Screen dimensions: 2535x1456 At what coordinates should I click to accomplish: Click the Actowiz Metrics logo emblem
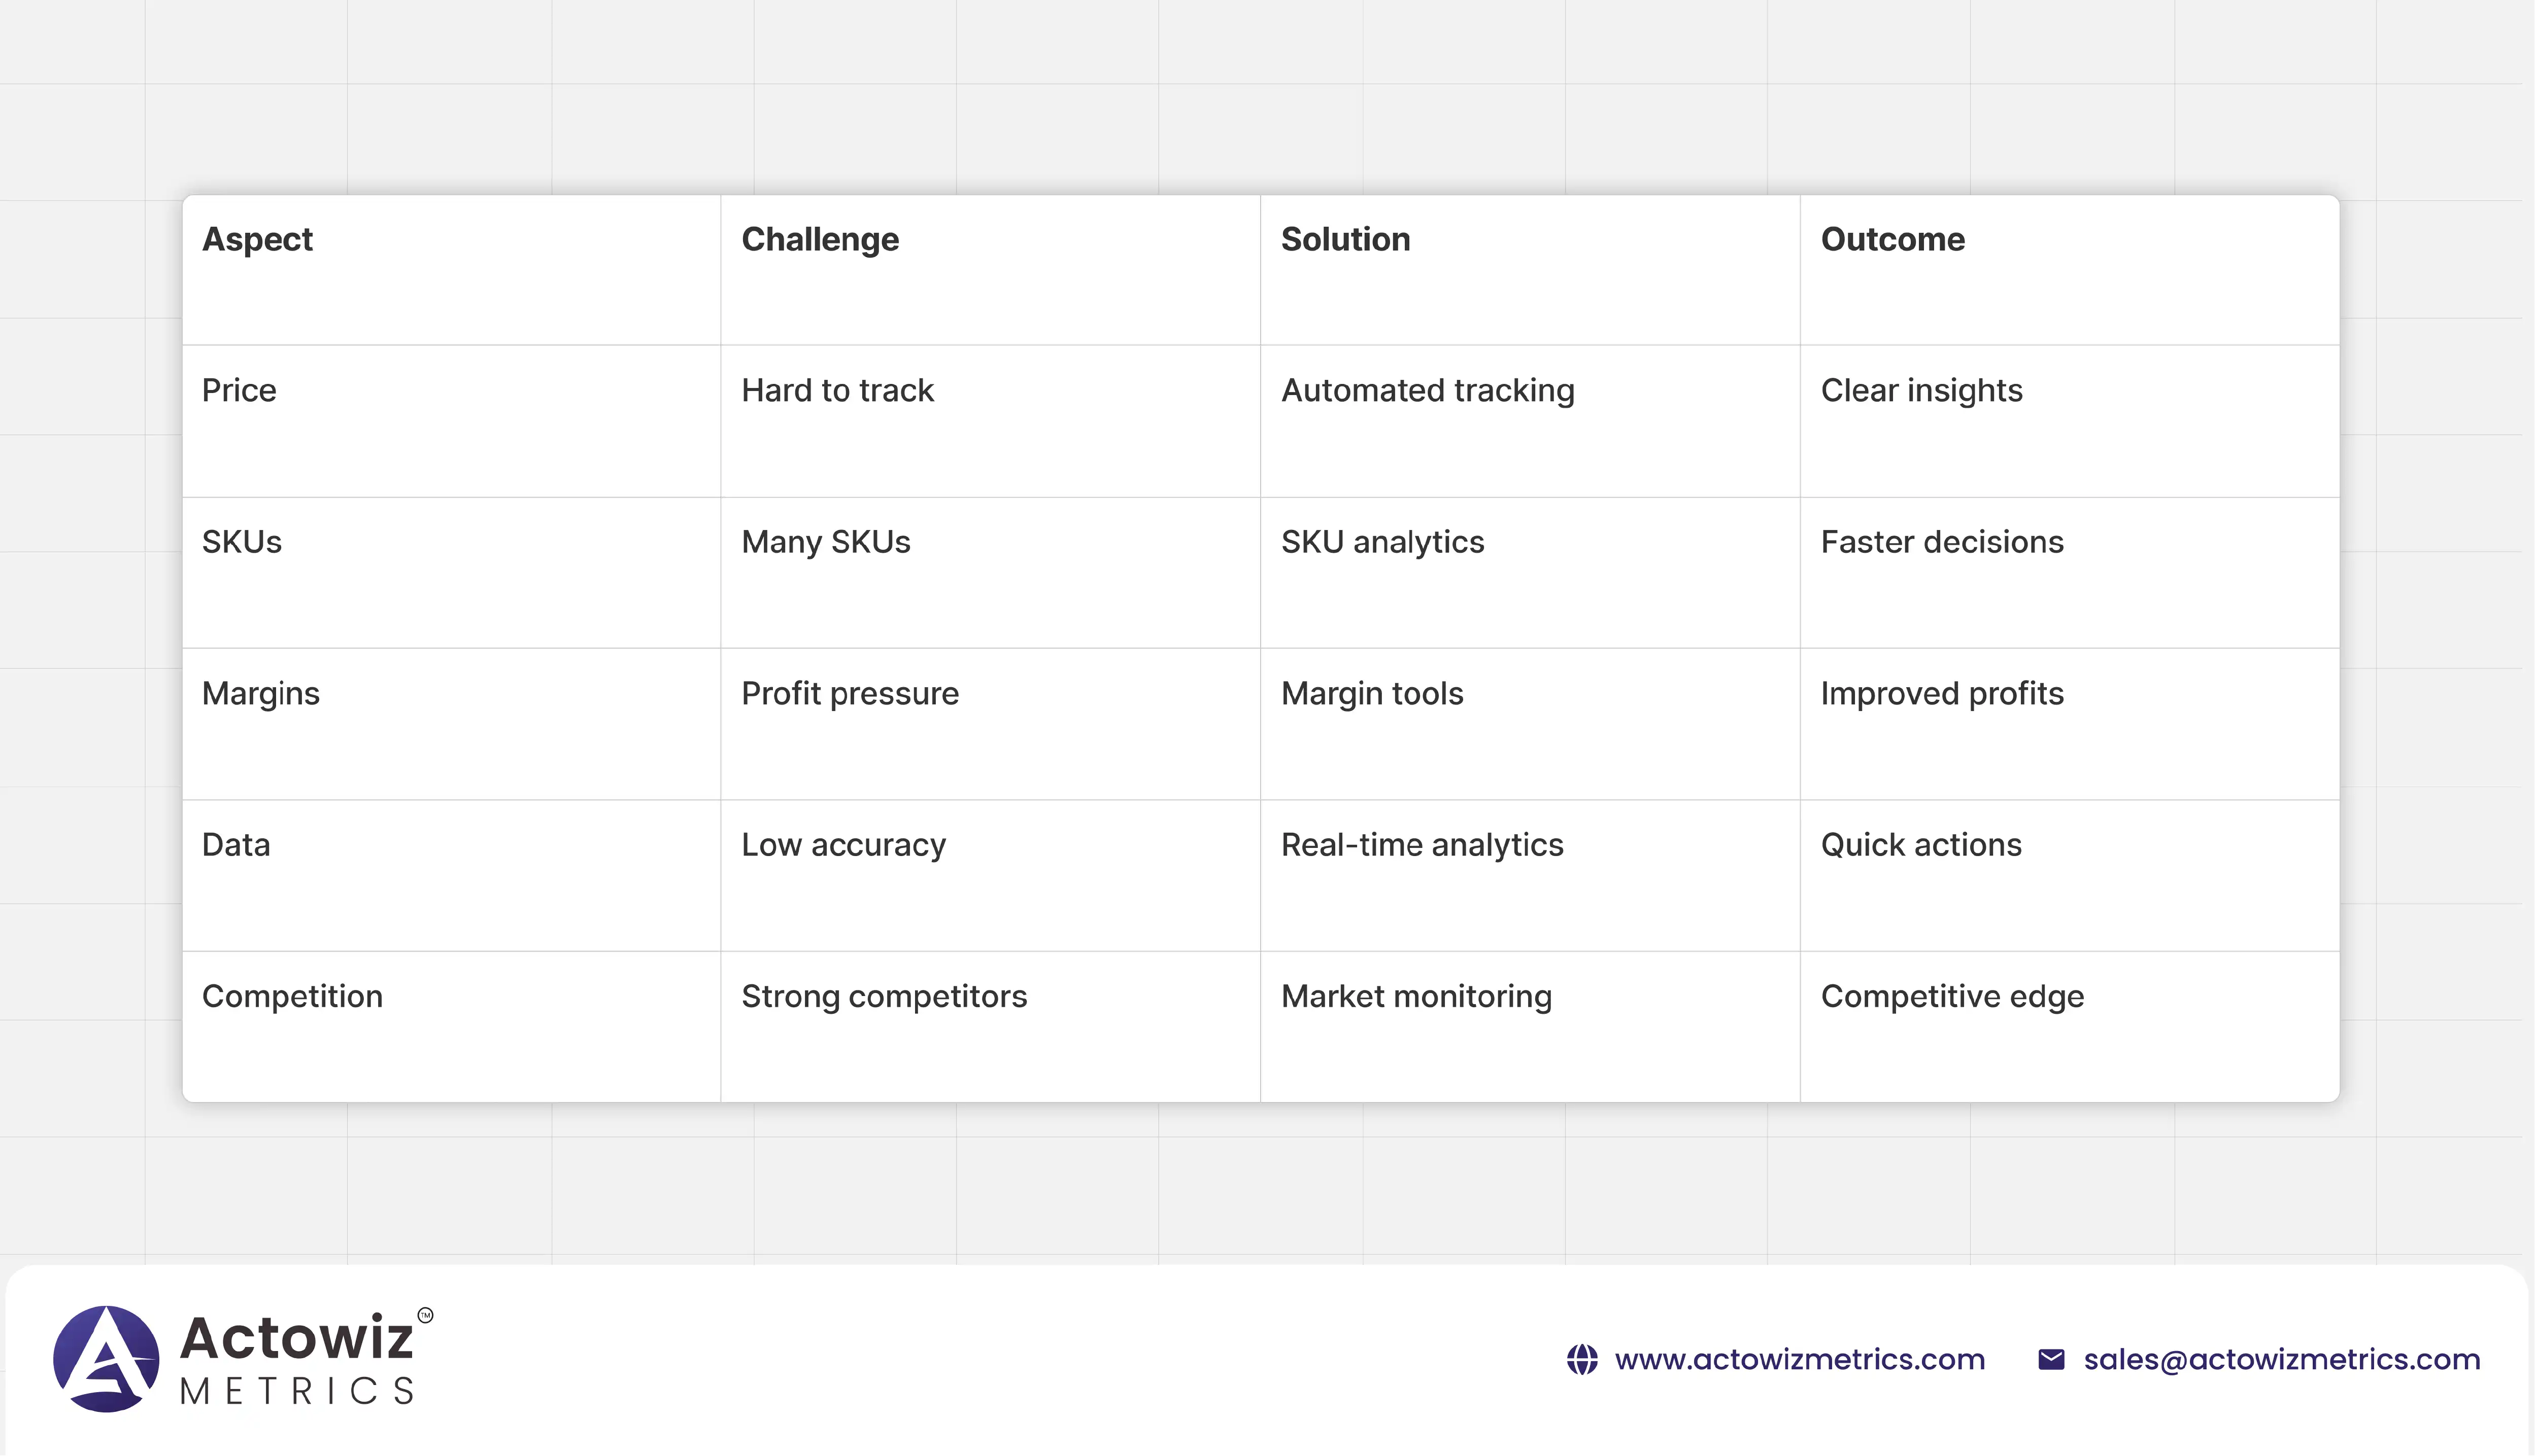click(106, 1358)
